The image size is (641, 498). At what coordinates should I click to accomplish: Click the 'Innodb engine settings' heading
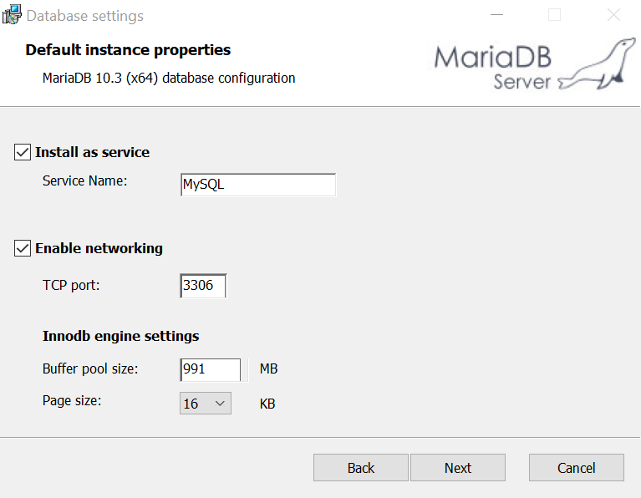pos(120,336)
